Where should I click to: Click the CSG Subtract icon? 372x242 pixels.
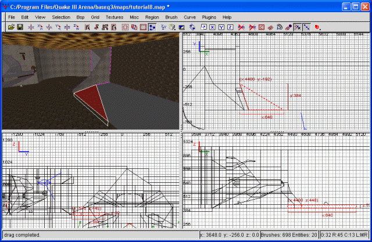(125, 27)
